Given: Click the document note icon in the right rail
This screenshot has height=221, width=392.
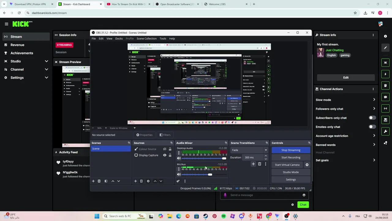Looking at the screenshot, I should click(x=385, y=86).
